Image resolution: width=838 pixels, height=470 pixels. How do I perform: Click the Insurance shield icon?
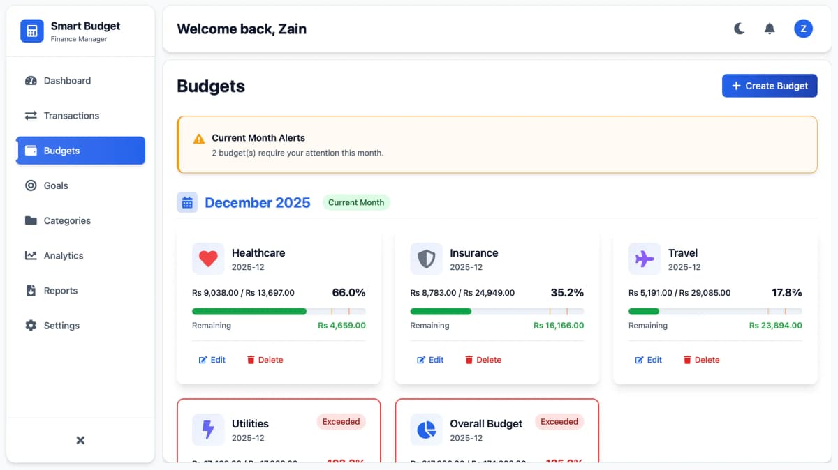pyautogui.click(x=426, y=259)
